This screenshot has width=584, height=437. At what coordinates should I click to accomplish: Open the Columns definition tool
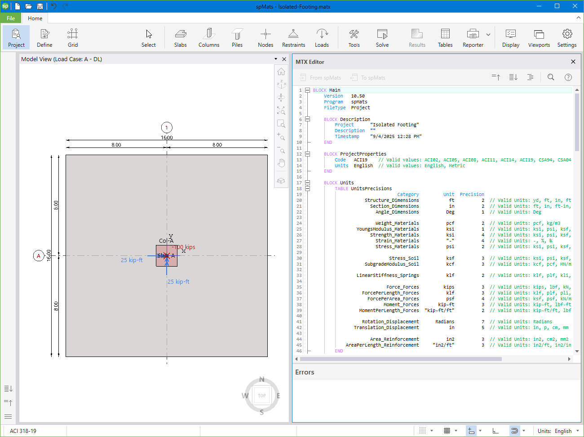coord(208,37)
